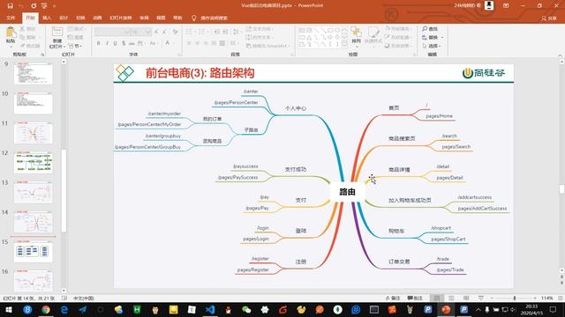565x317 pixels.
Task: Cut the selection with scissors icon
Action: point(22,29)
